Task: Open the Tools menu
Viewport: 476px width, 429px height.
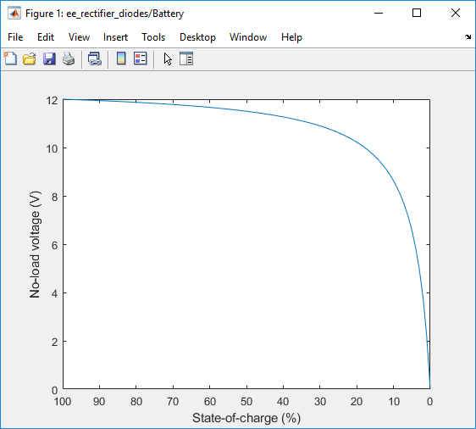Action: tap(153, 37)
